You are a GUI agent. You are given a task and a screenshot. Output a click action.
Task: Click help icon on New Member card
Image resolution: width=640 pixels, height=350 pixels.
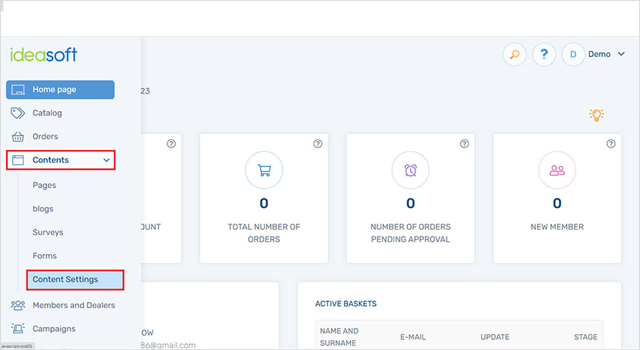pos(611,144)
